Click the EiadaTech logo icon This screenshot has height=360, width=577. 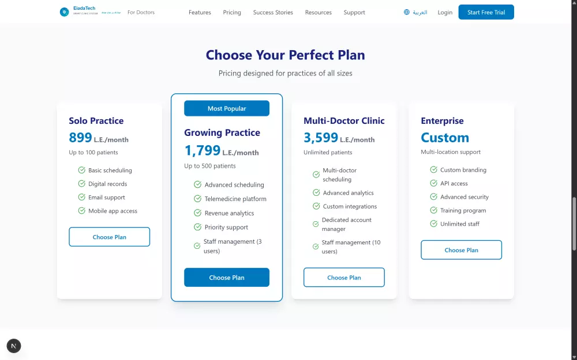[64, 12]
